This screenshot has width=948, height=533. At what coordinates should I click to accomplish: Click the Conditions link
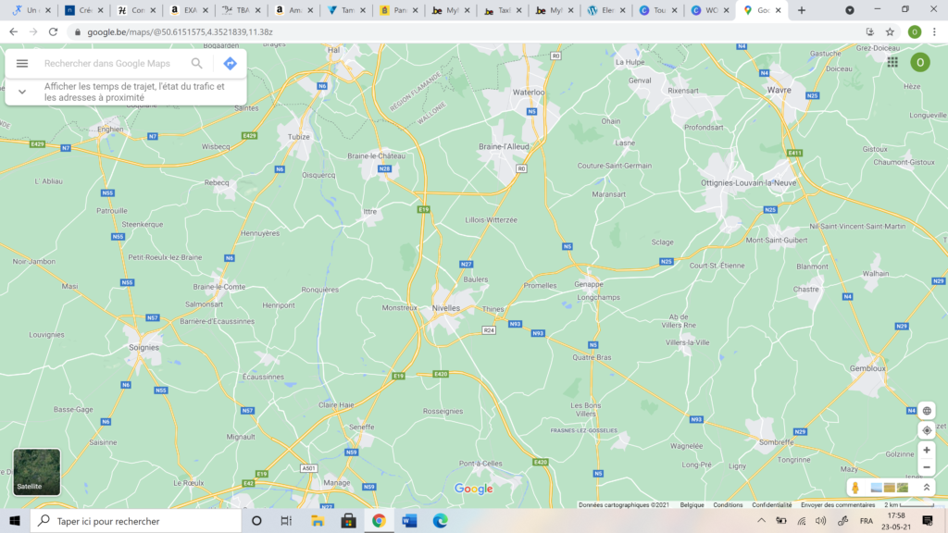tap(728, 505)
